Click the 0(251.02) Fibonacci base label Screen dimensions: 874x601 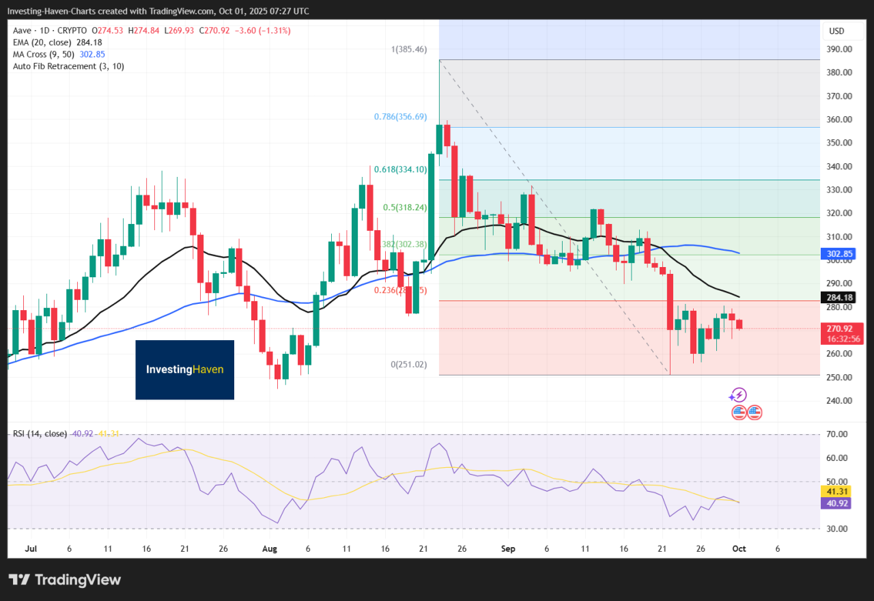[408, 365]
